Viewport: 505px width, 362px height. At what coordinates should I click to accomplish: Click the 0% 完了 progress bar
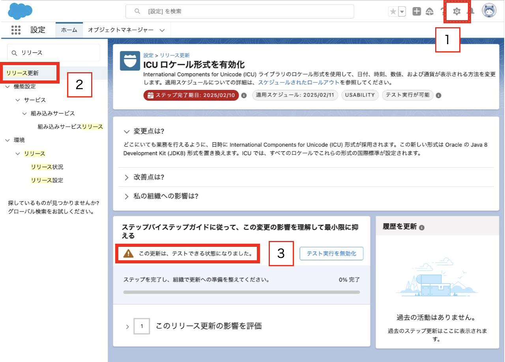(242, 292)
